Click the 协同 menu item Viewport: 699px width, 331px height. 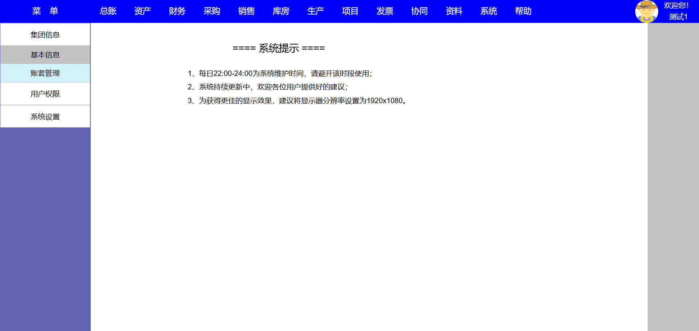coord(420,11)
